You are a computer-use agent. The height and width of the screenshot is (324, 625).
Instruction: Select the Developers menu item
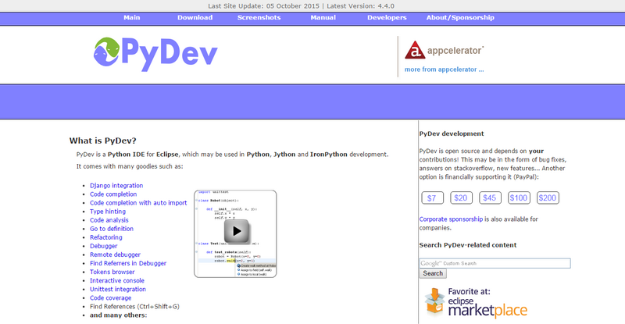tap(387, 16)
